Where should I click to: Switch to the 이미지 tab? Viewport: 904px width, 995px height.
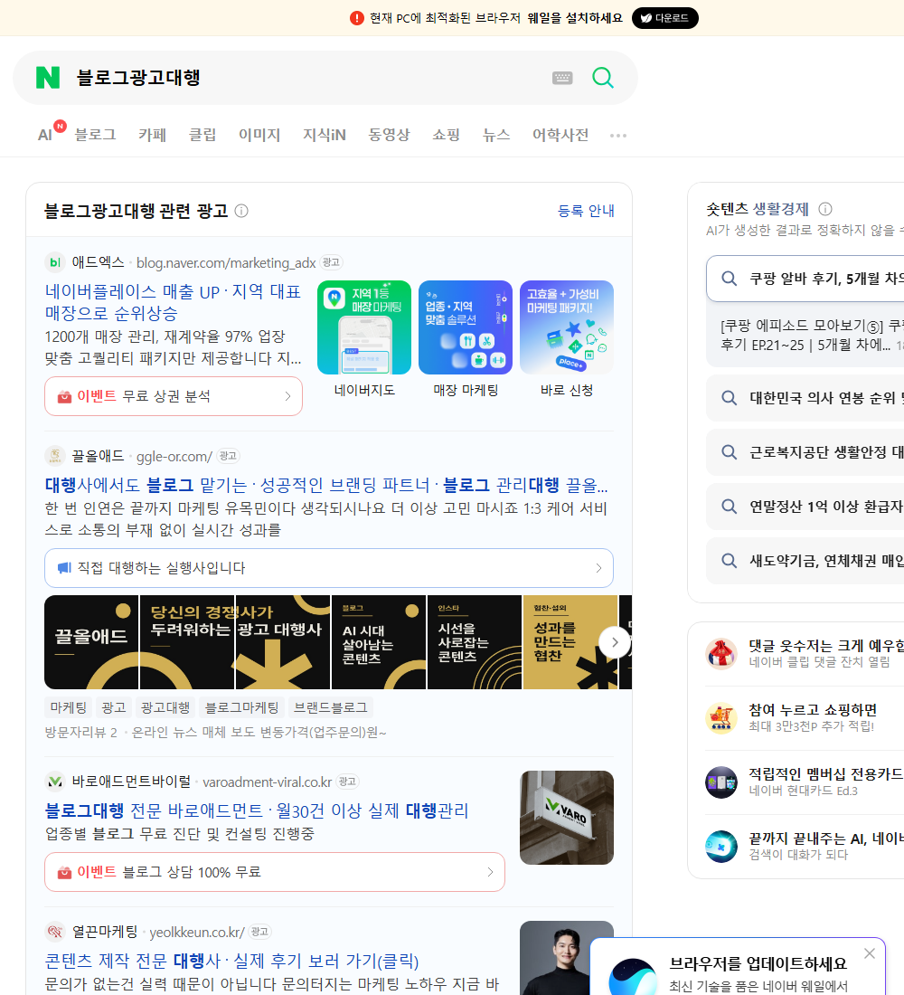[x=259, y=135]
